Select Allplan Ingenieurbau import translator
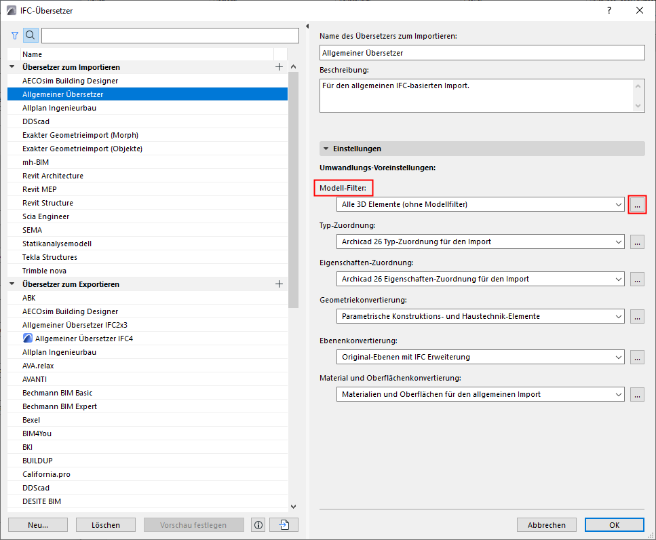This screenshot has width=656, height=540. 147,108
